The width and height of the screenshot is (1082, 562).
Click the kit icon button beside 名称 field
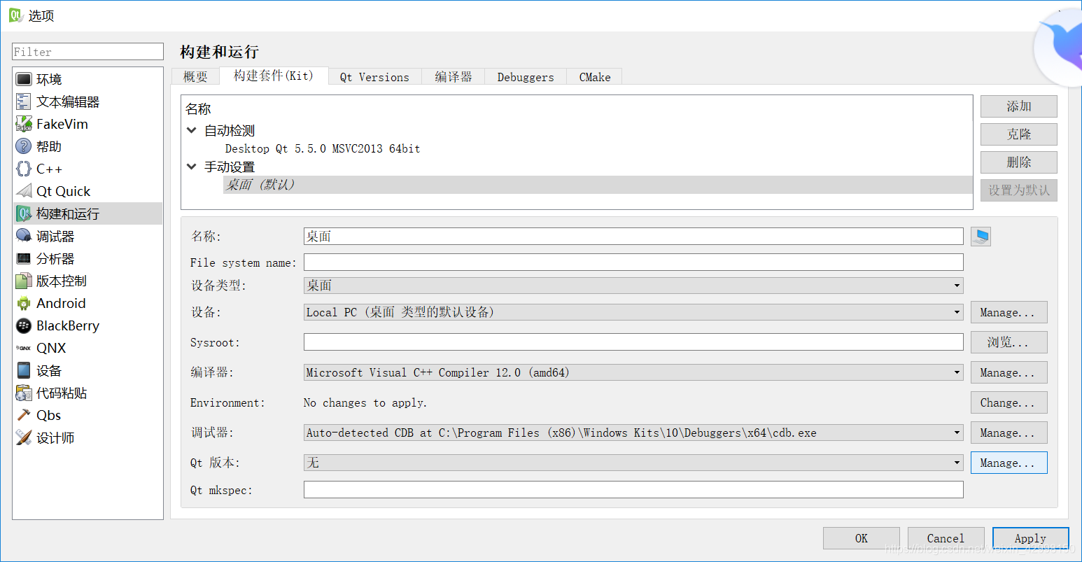click(x=981, y=237)
